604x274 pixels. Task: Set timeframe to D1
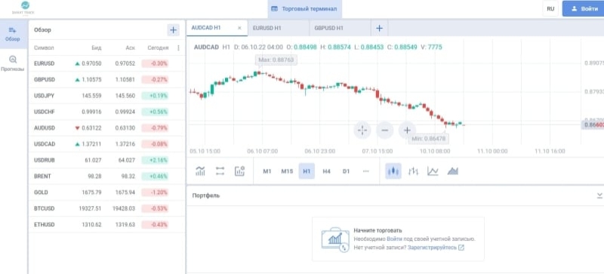click(346, 171)
